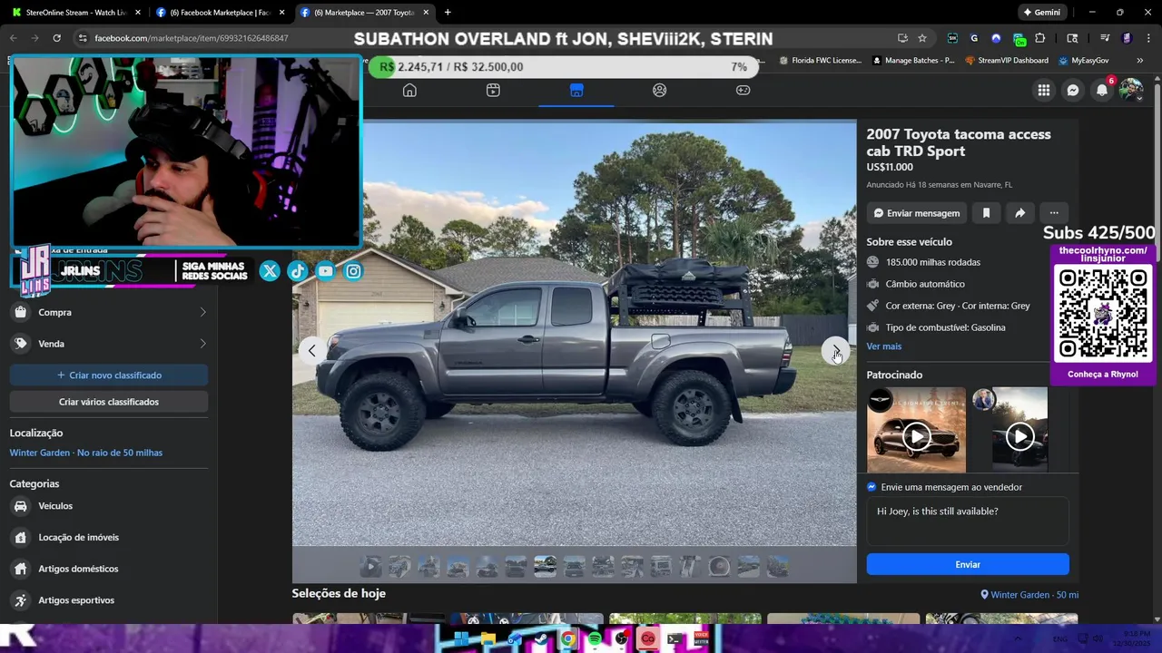Open the Gemini button in Chrome

click(x=1041, y=13)
